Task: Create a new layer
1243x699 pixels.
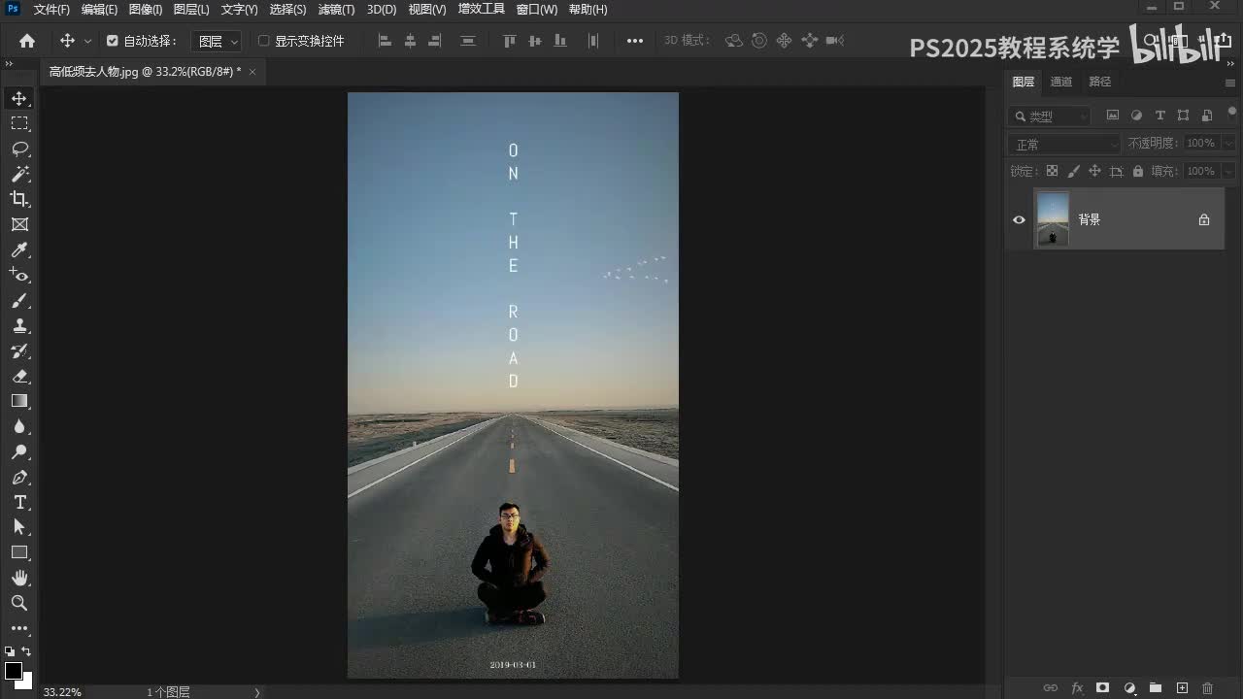Action: (1182, 687)
